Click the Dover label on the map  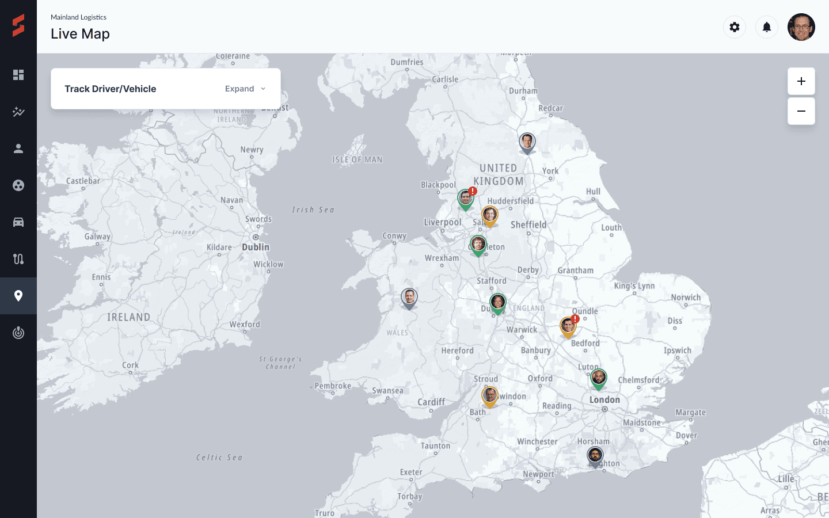(x=686, y=435)
